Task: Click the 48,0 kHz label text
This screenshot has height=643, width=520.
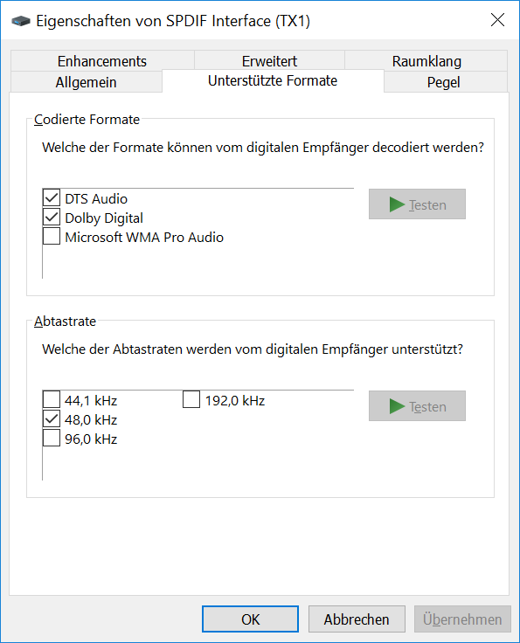Action: [x=91, y=420]
